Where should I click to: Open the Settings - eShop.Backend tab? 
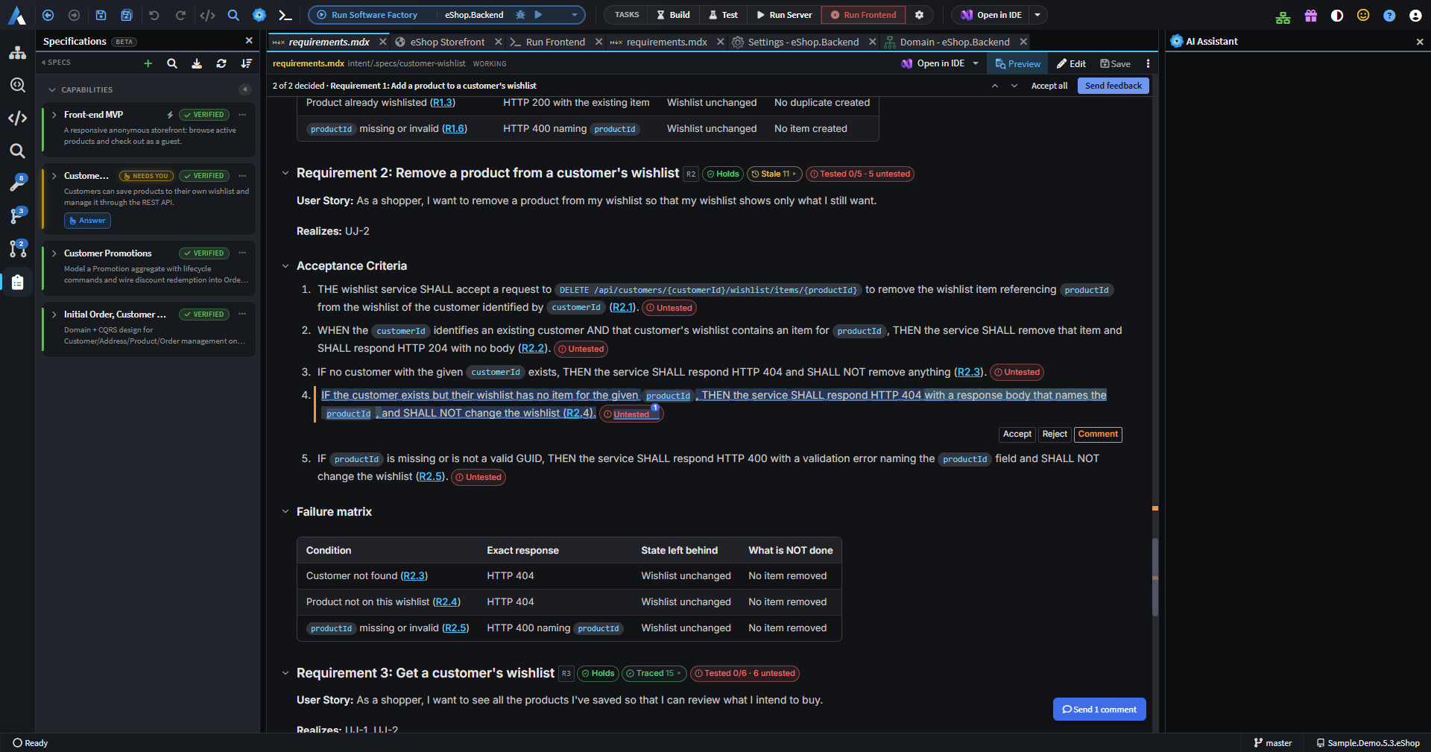[803, 42]
